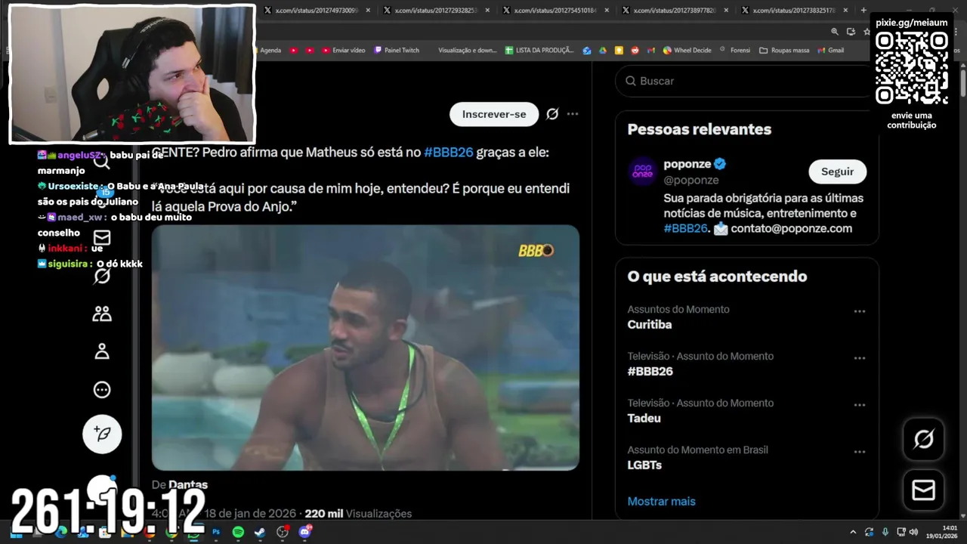Open the Reddit bookmark icon

pyautogui.click(x=635, y=50)
